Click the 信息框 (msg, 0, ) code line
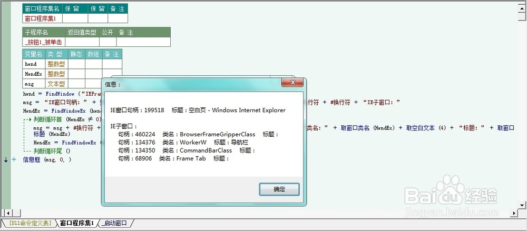This screenshot has width=527, height=231. [x=47, y=159]
